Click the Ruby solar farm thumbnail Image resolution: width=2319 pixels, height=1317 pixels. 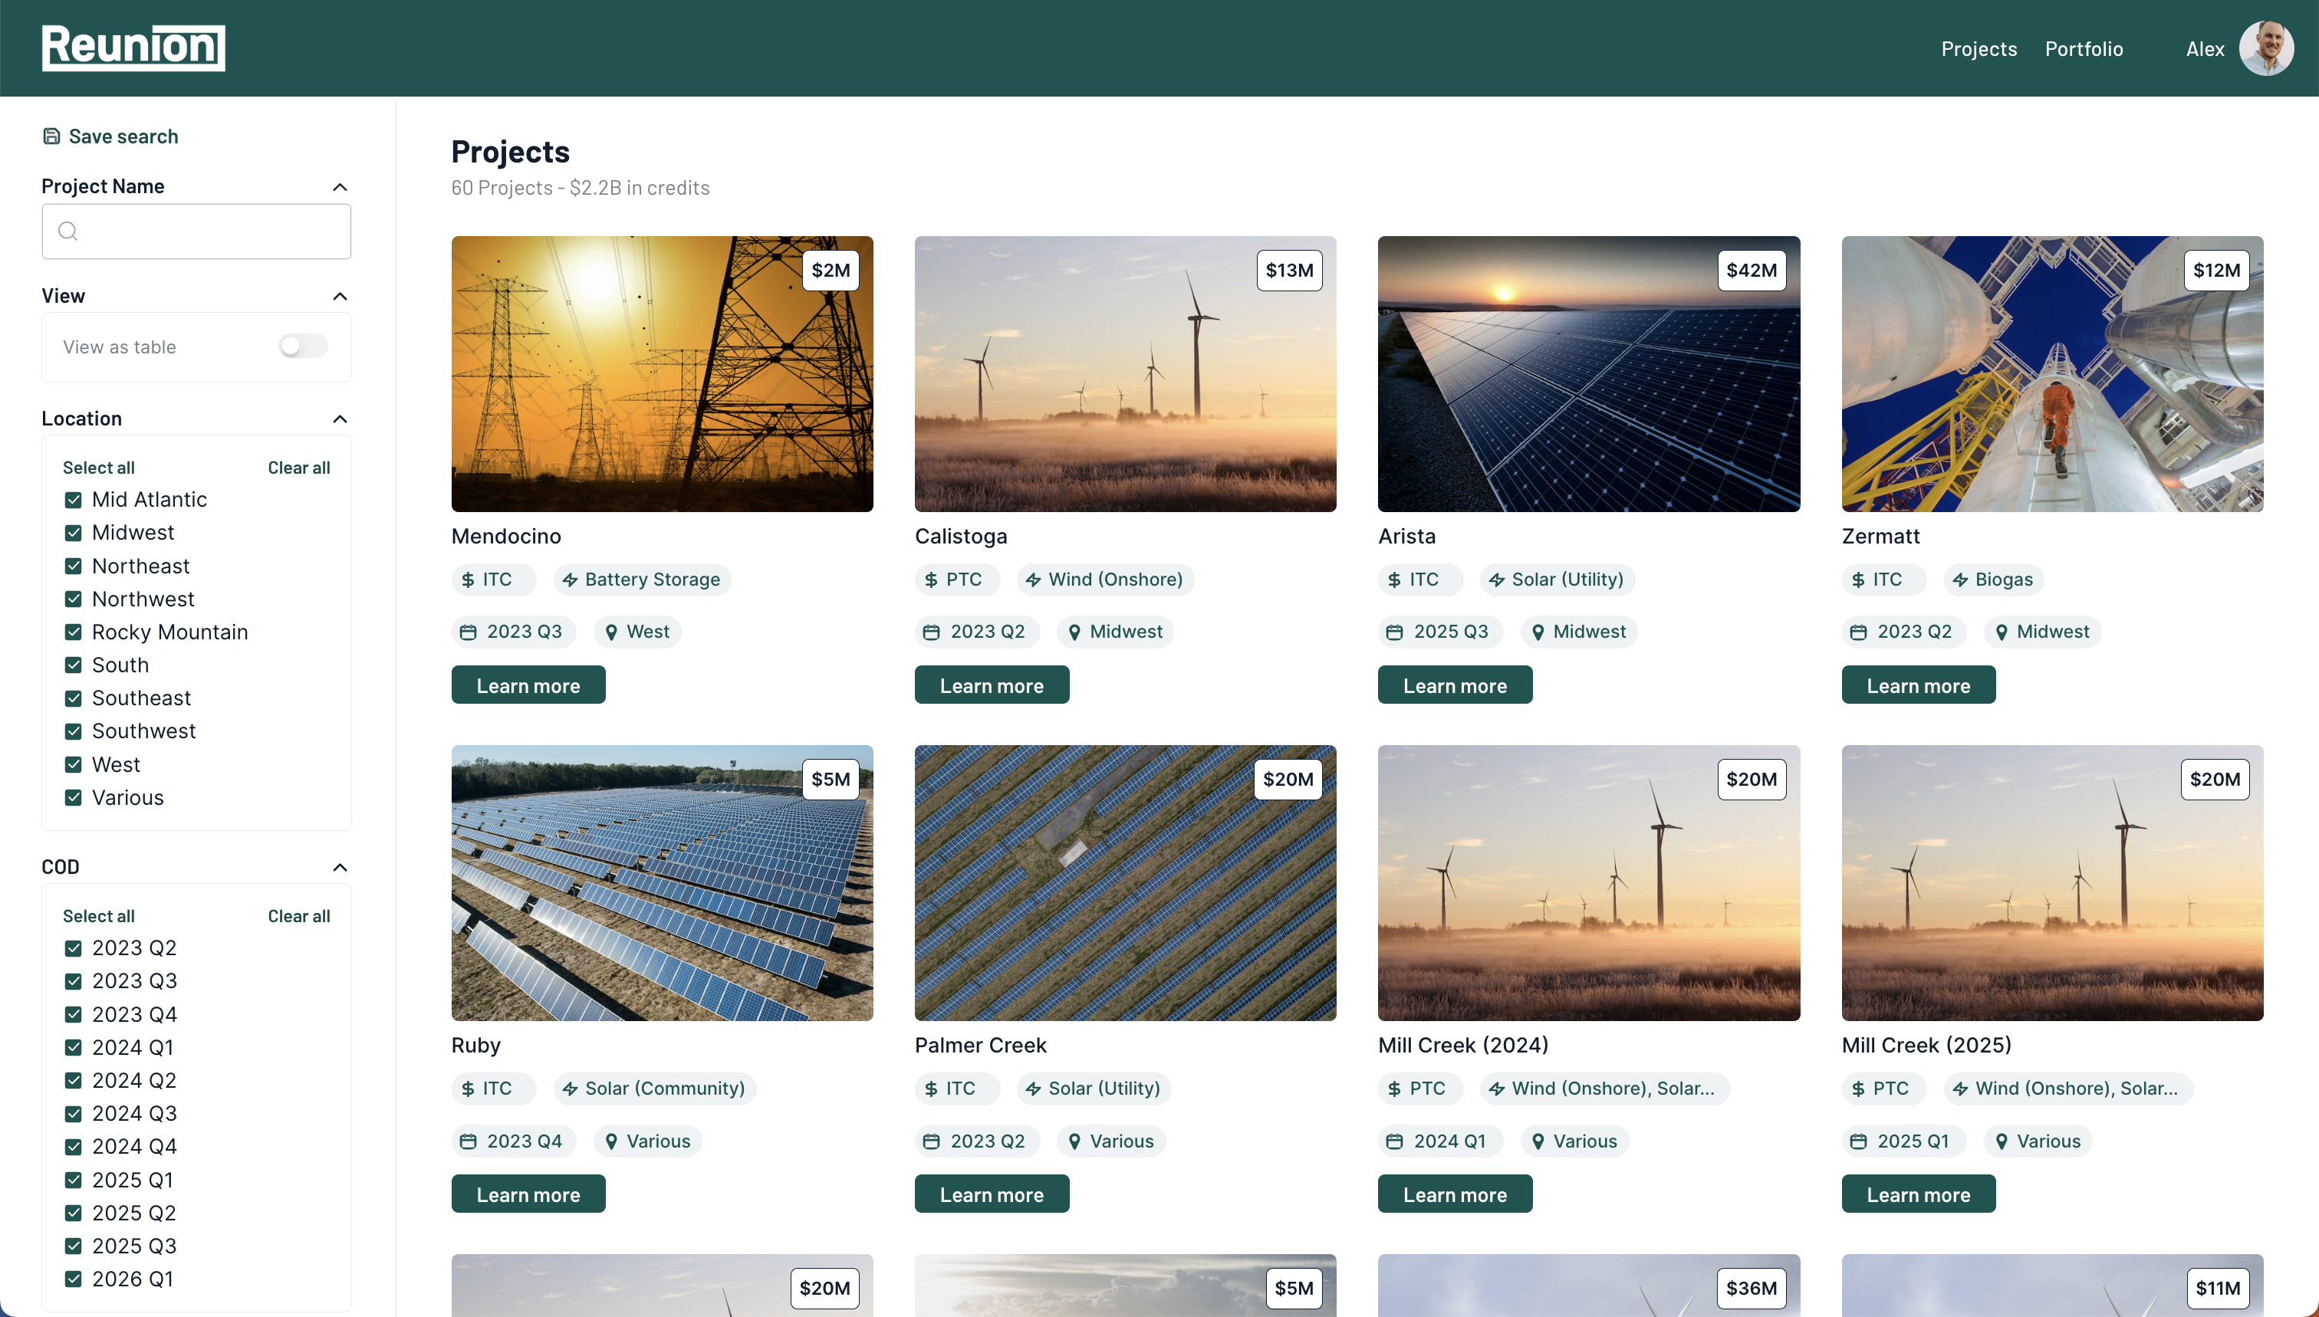661,883
